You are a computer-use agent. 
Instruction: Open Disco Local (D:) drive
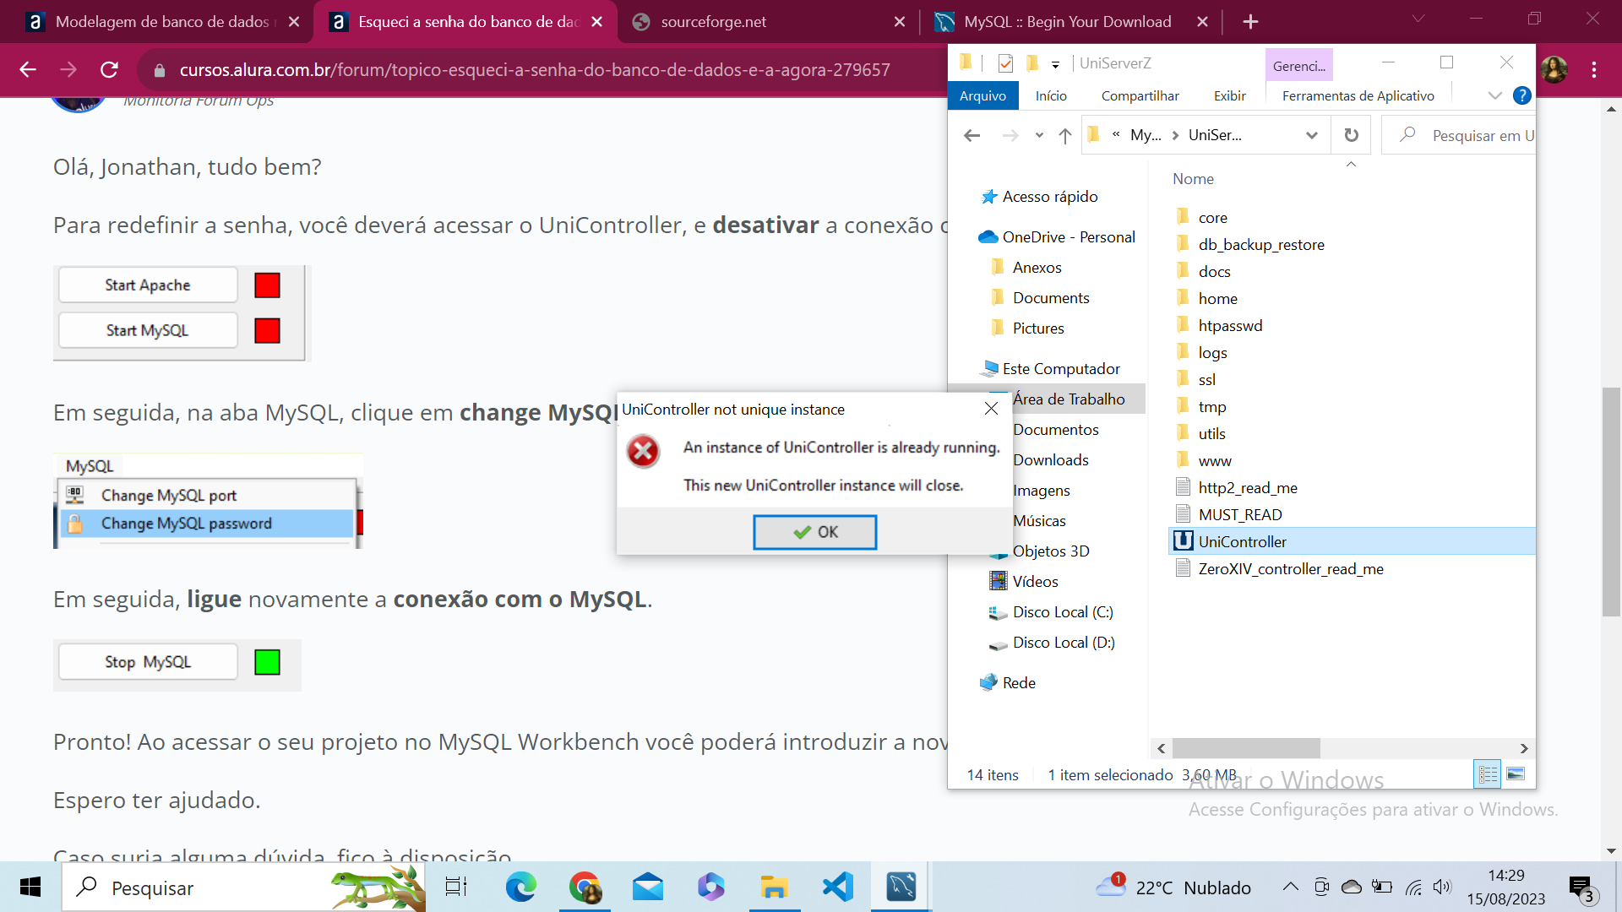click(x=1051, y=642)
